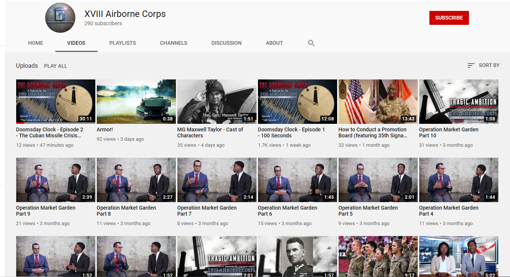Click the Doomsday Clock - Episode 2 title

click(x=50, y=132)
